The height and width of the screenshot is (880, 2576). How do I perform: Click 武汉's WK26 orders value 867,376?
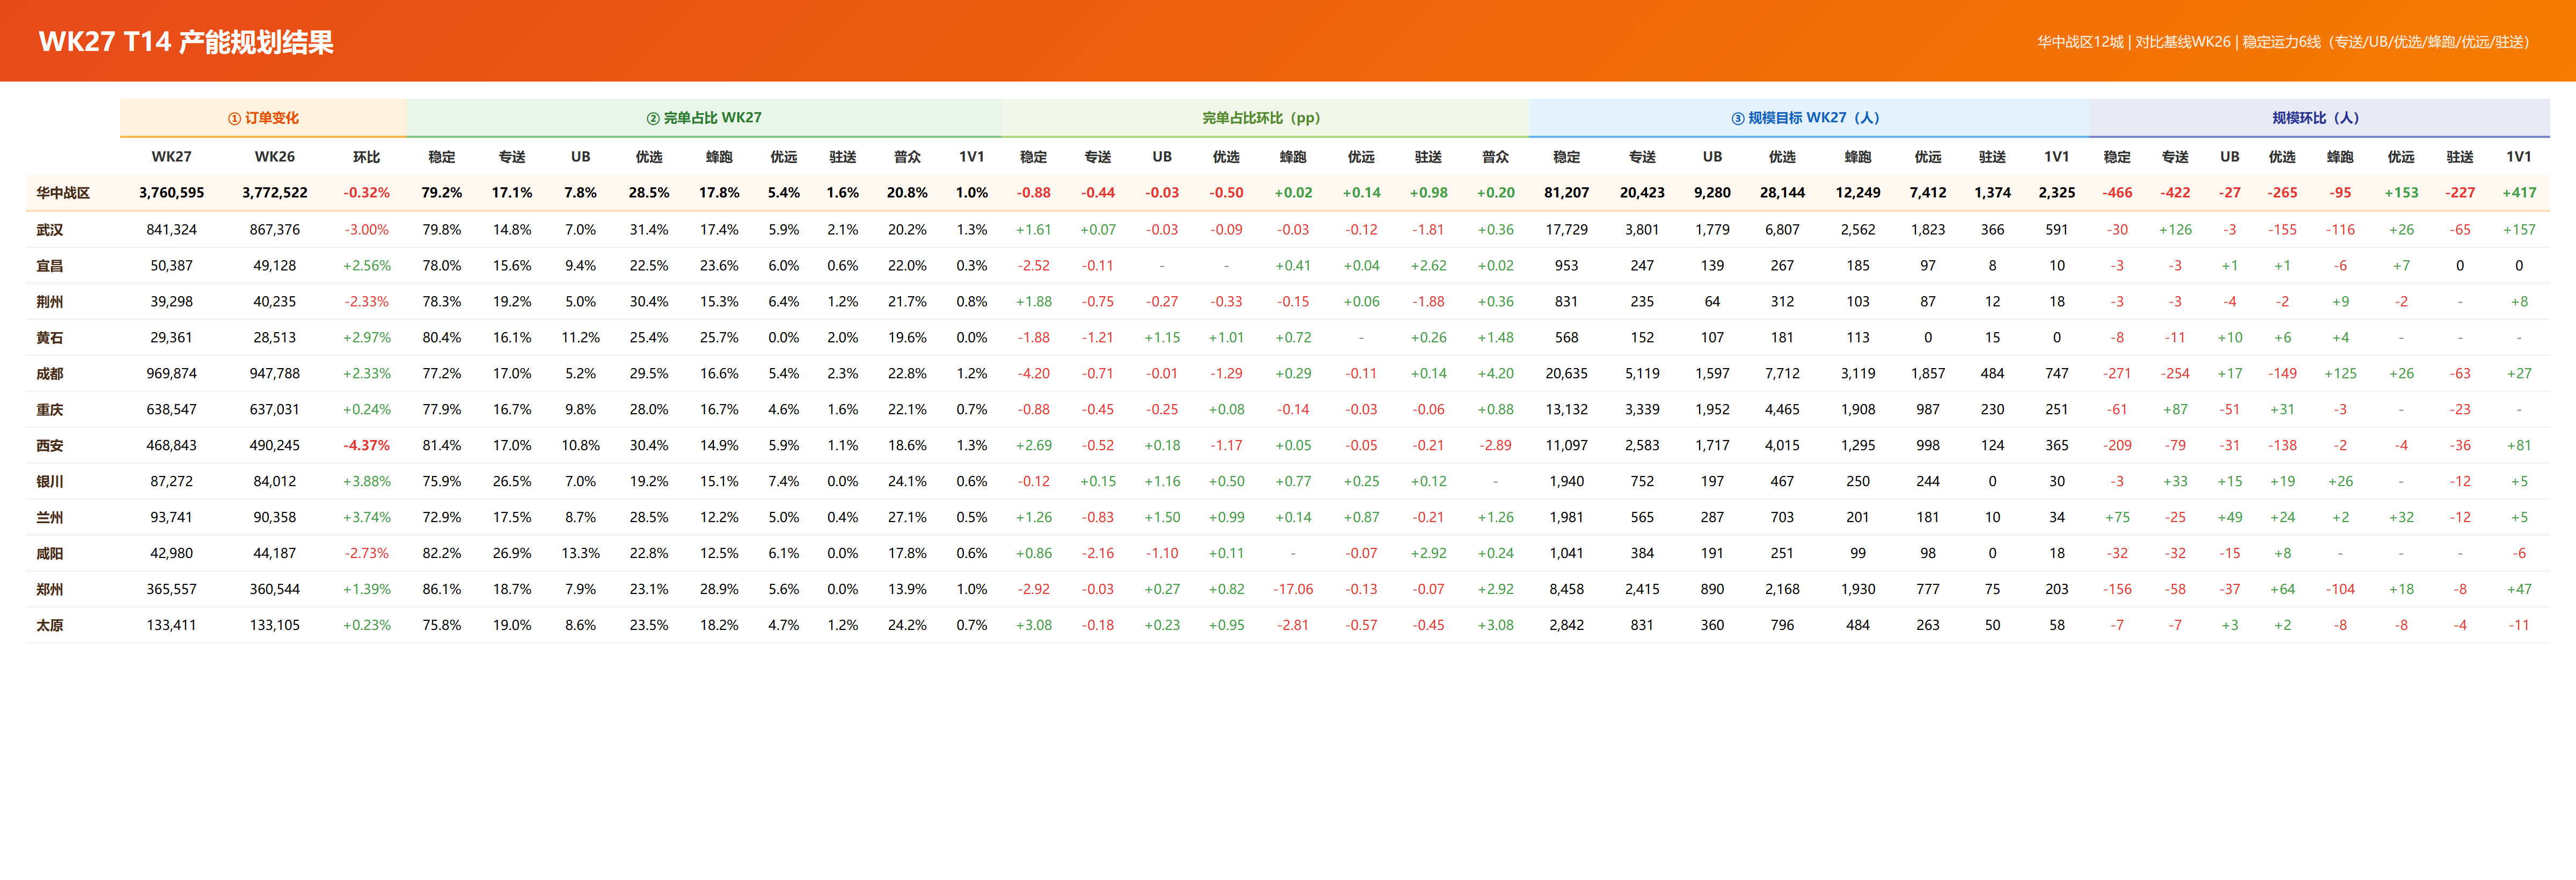pyautogui.click(x=275, y=230)
